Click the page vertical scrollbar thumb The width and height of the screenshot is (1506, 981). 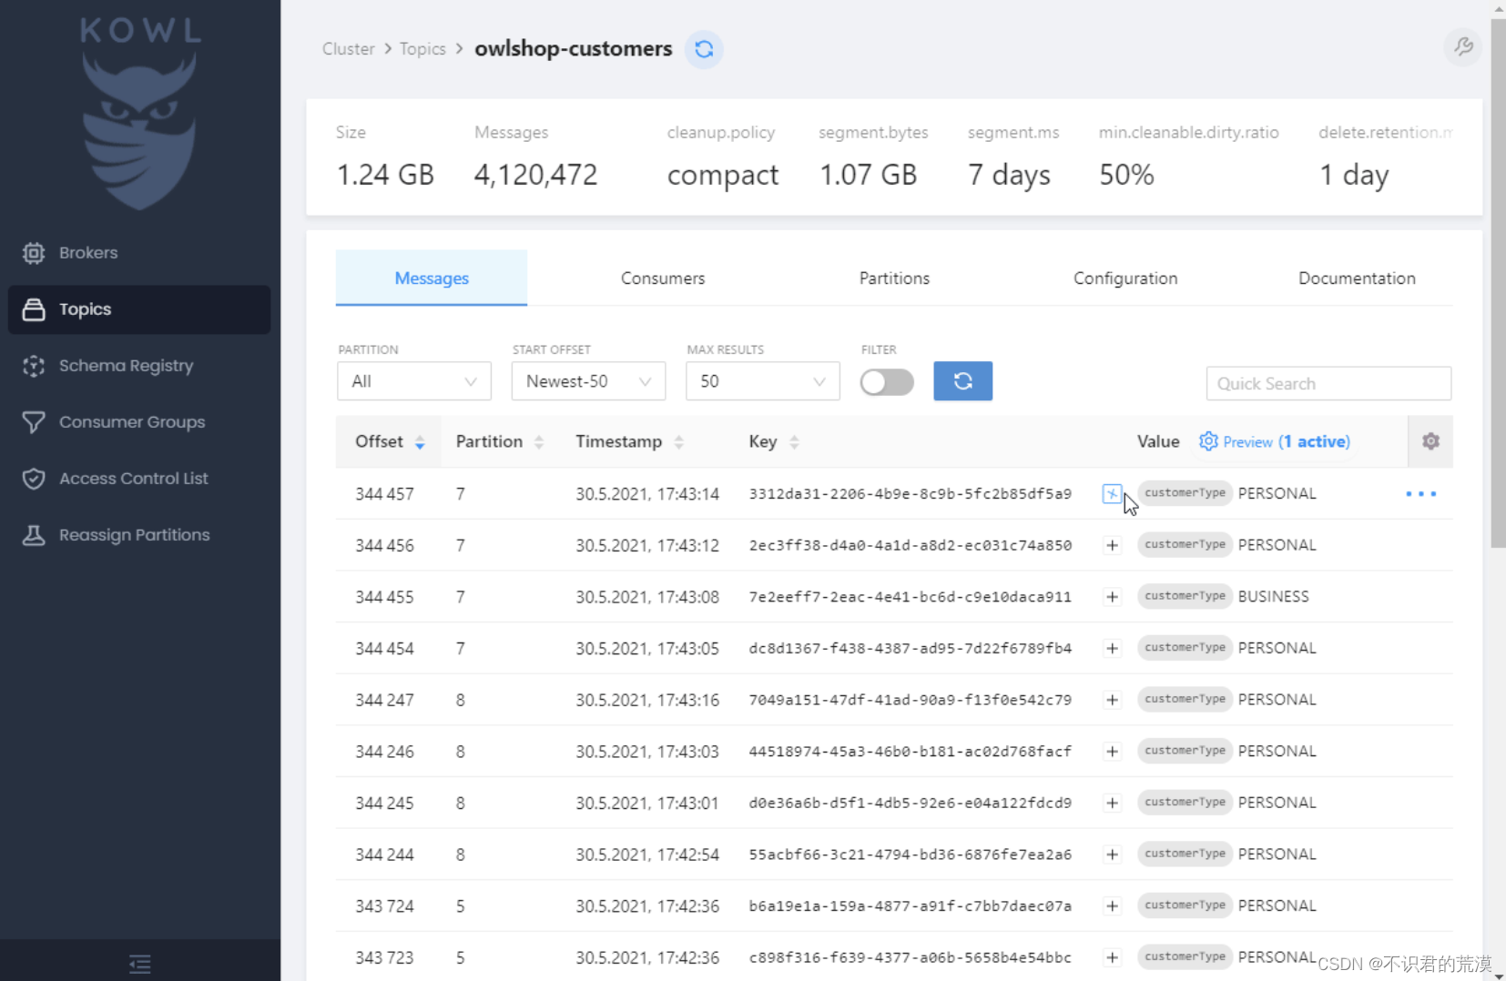1498,283
